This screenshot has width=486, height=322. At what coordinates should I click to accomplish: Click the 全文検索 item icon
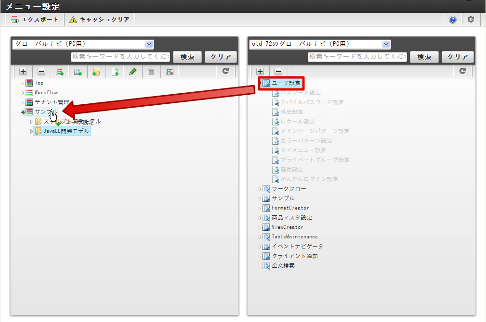[266, 266]
